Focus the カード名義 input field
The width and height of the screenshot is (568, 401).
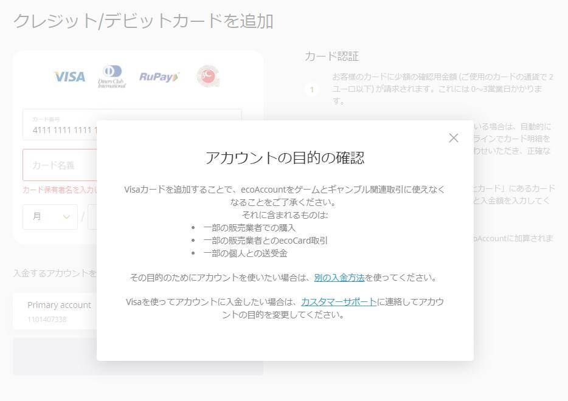[60, 165]
